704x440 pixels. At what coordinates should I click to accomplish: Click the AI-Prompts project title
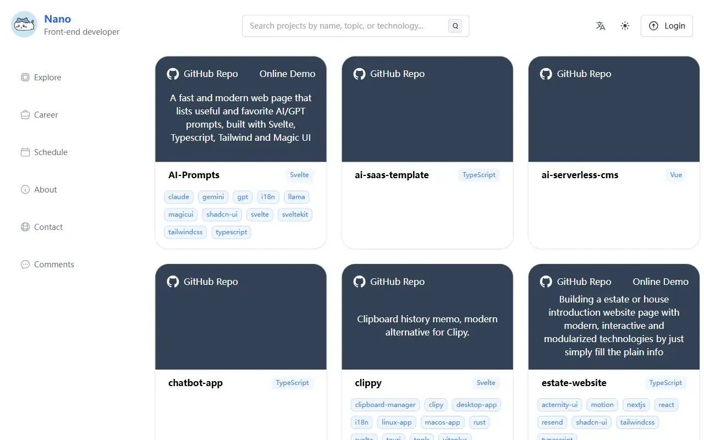coord(194,175)
